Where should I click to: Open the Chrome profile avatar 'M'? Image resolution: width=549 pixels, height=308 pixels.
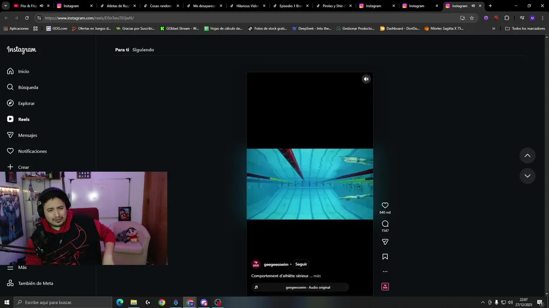point(532,18)
